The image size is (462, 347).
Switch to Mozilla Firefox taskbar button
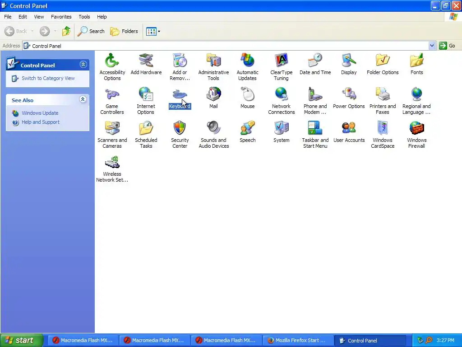coord(298,340)
